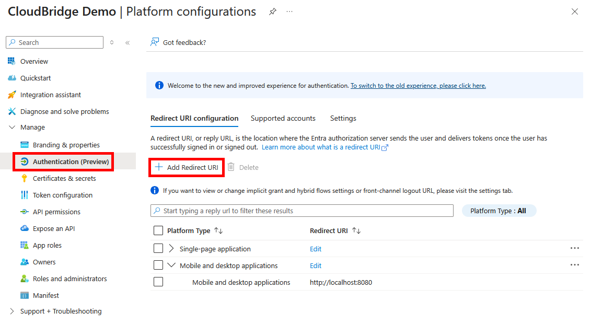591x324 pixels.
Task: Pin the Platform configurations blade
Action: tap(273, 11)
